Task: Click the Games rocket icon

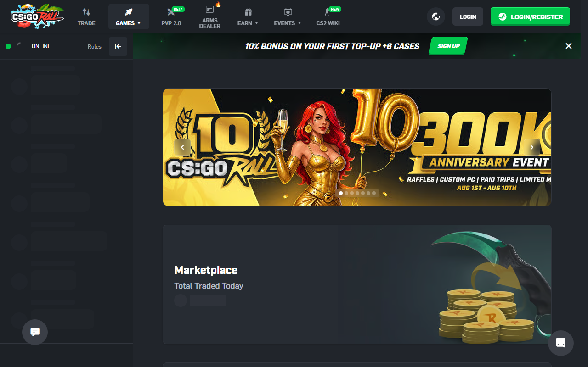Action: pos(129,12)
